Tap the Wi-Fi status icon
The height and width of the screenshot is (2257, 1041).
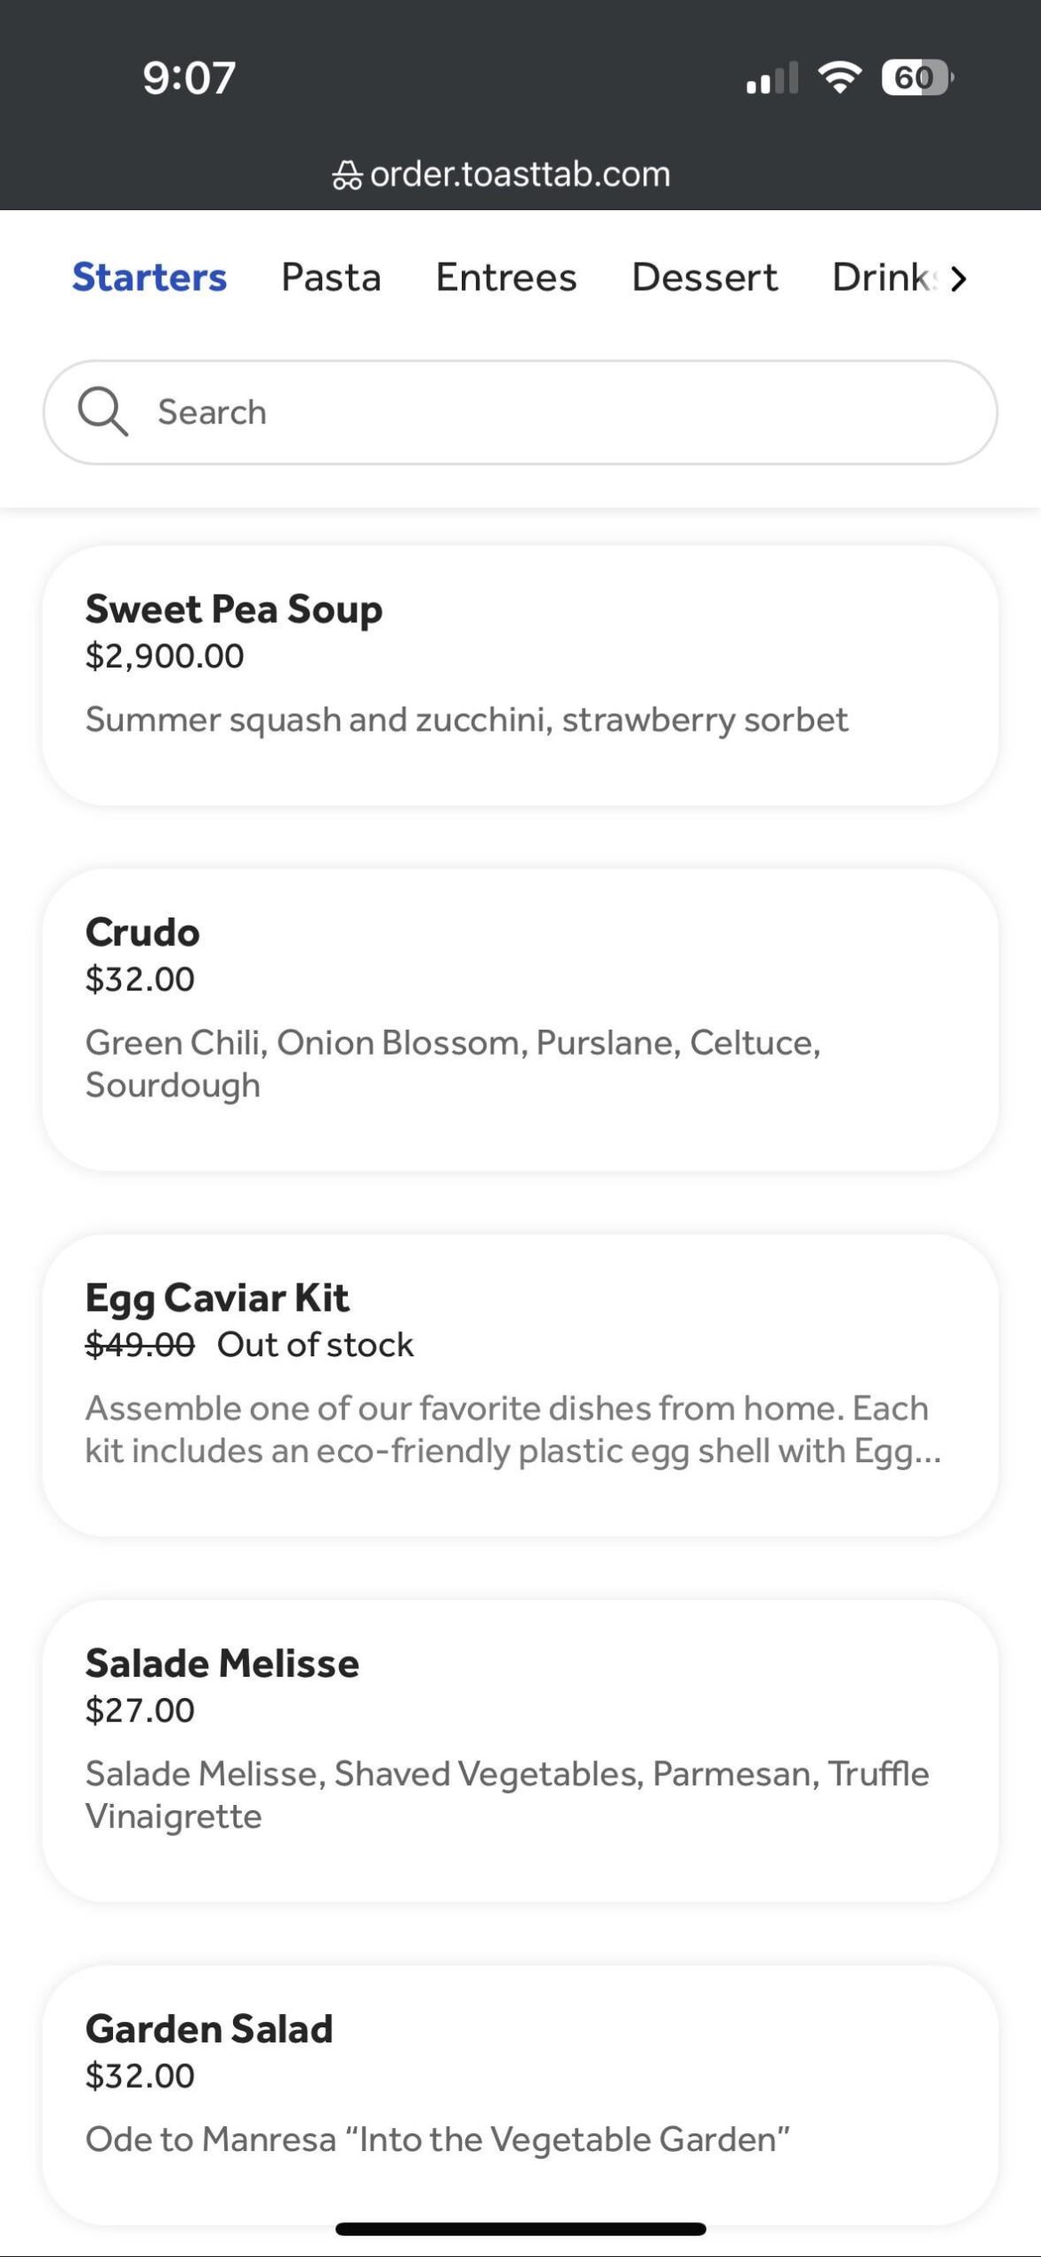point(839,77)
